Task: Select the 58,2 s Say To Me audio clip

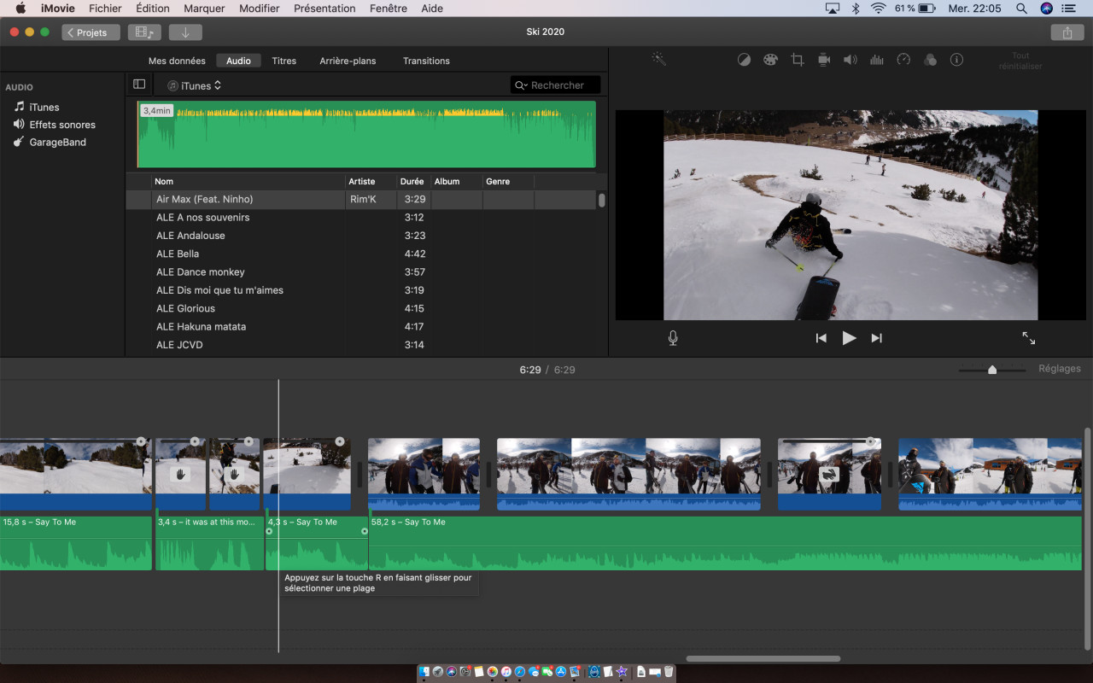Action: (725, 543)
